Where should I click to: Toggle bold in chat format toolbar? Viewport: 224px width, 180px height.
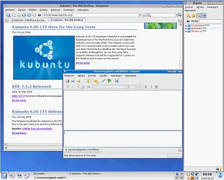click(x=68, y=87)
